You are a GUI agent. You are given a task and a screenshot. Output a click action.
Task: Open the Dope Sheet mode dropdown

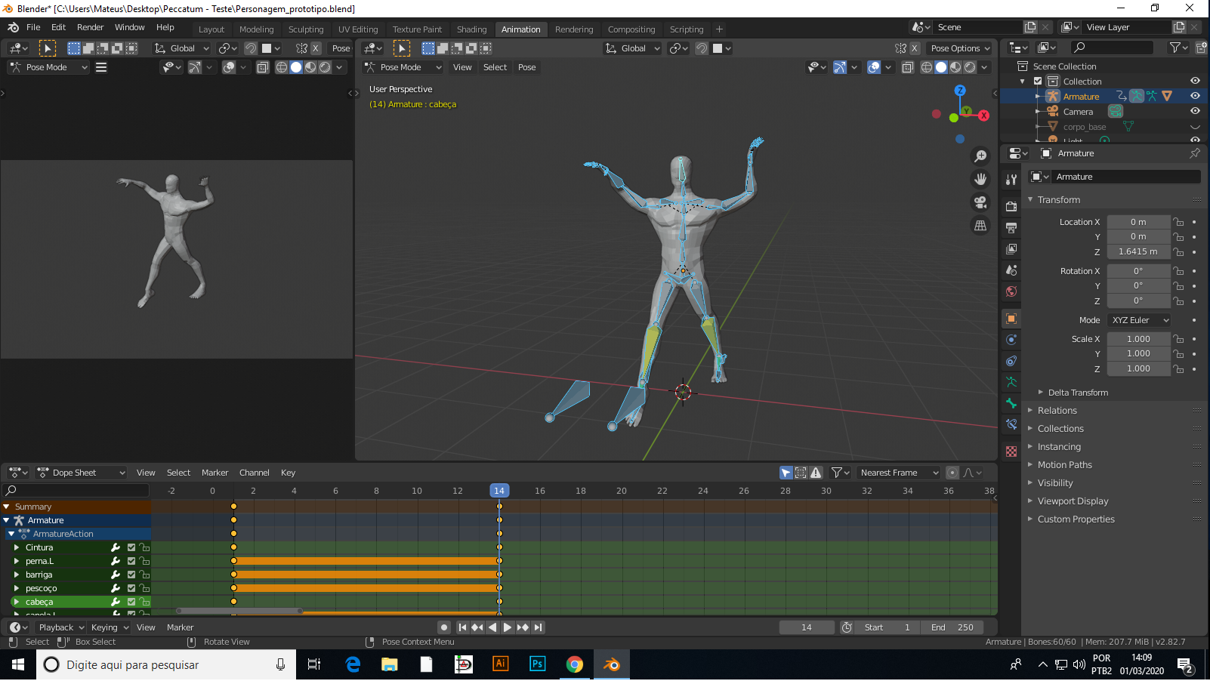click(82, 473)
